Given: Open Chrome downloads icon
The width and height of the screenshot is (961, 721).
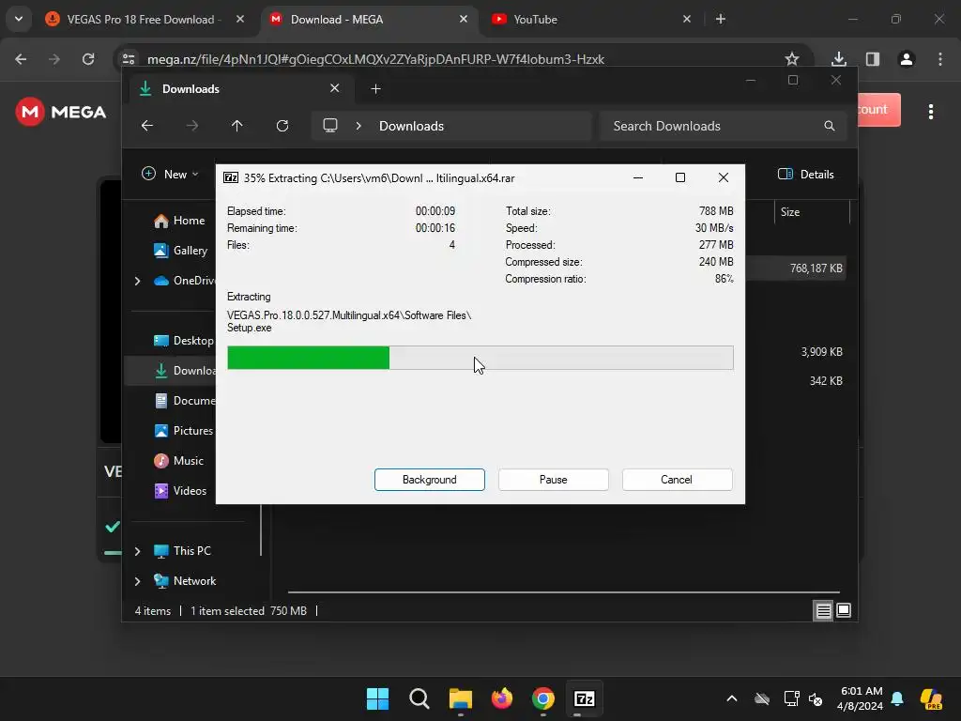Looking at the screenshot, I should point(839,59).
